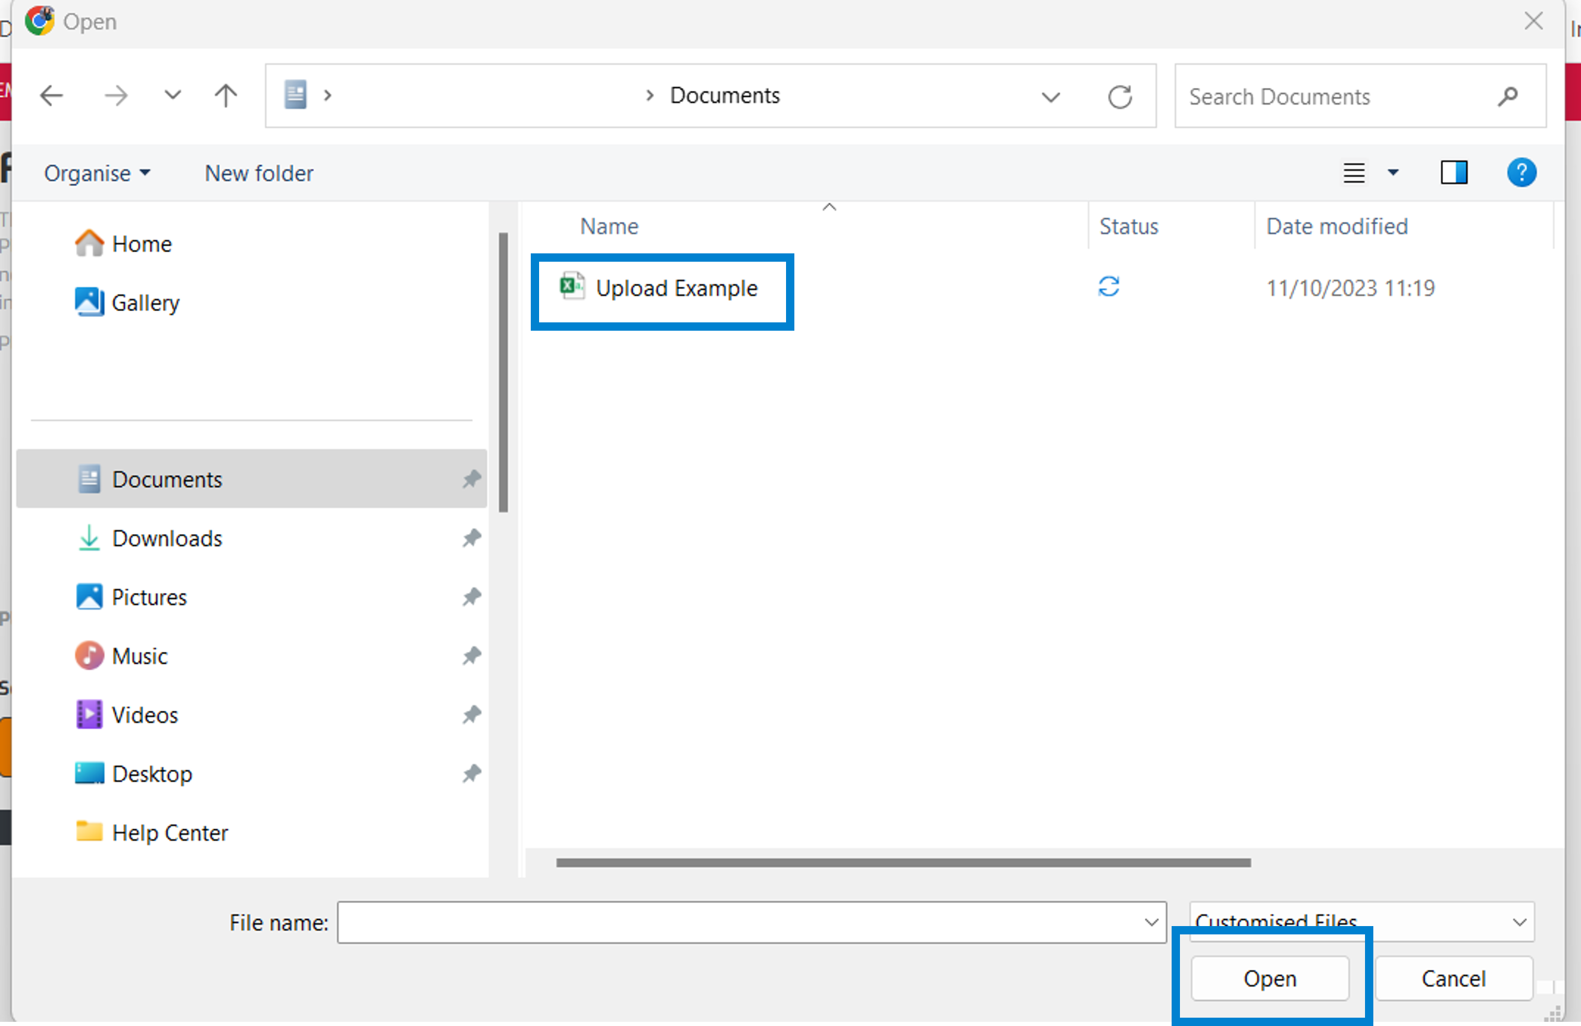Click the document icon in address bar
This screenshot has height=1026, width=1581.
coord(295,95)
